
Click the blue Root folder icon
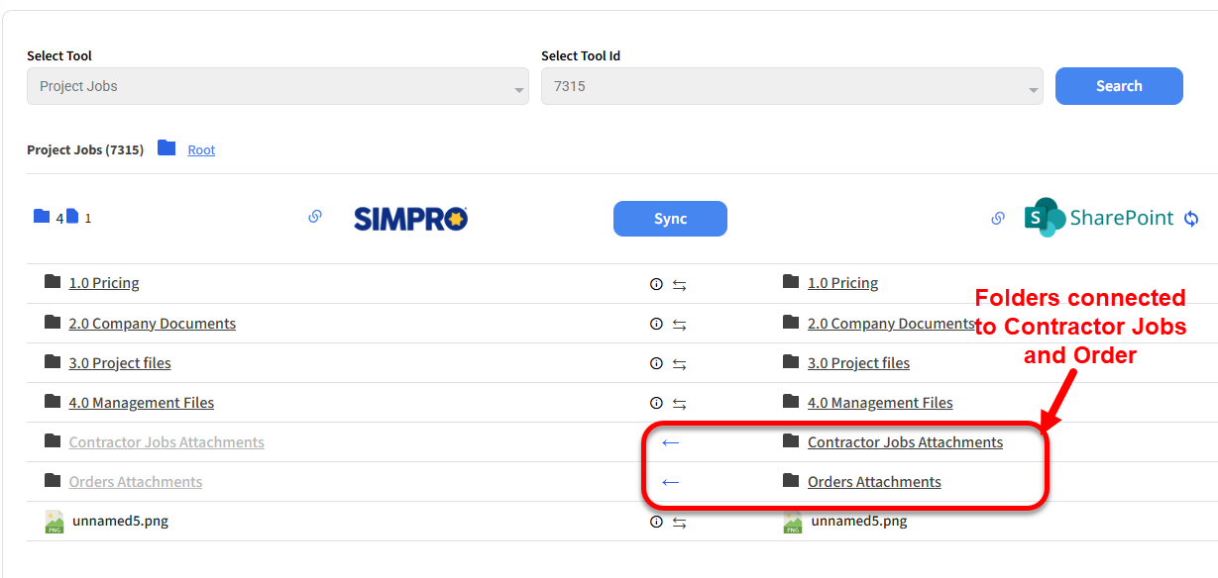coord(166,148)
